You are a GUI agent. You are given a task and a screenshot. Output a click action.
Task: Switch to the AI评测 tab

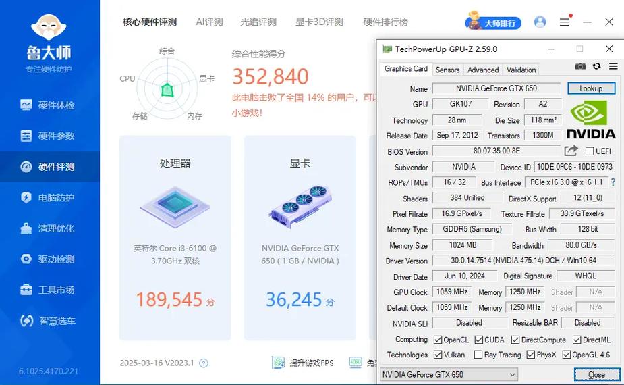209,22
